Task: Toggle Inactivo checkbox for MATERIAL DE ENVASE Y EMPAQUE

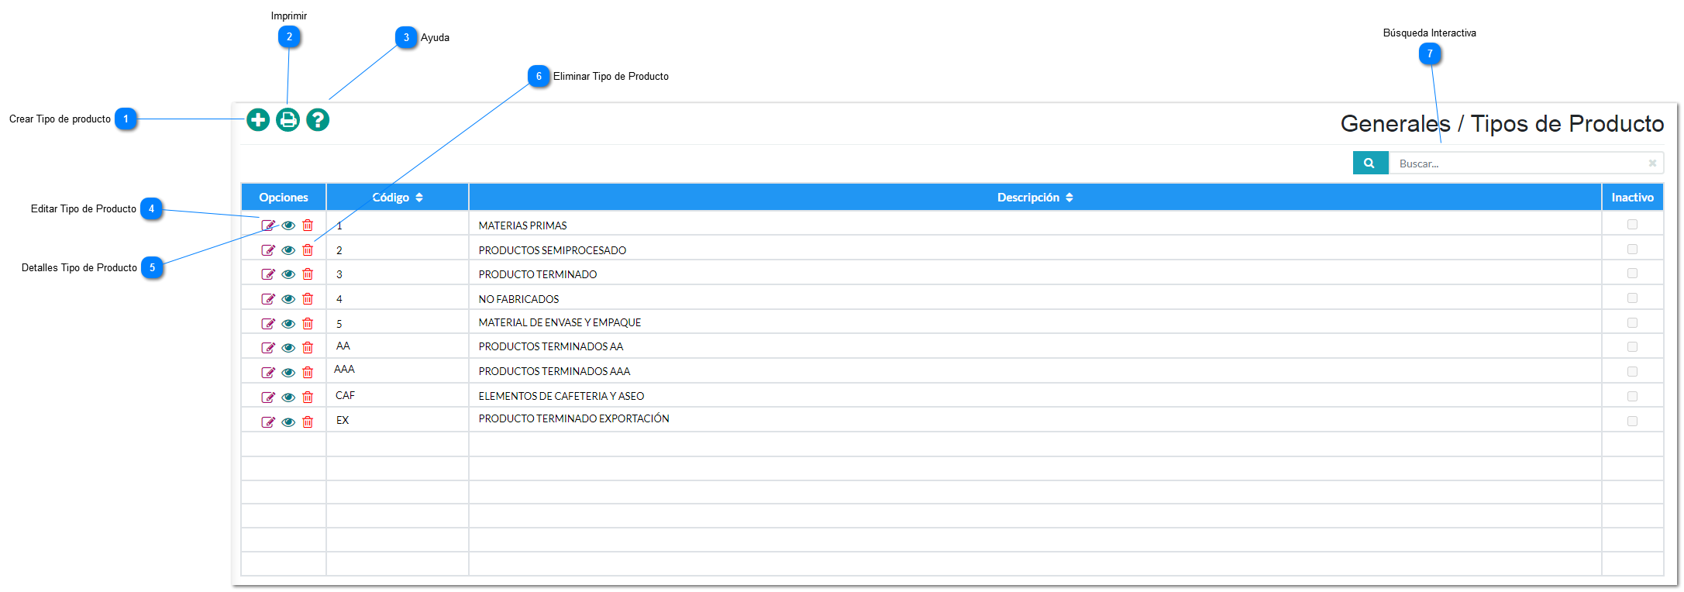Action: [x=1632, y=323]
